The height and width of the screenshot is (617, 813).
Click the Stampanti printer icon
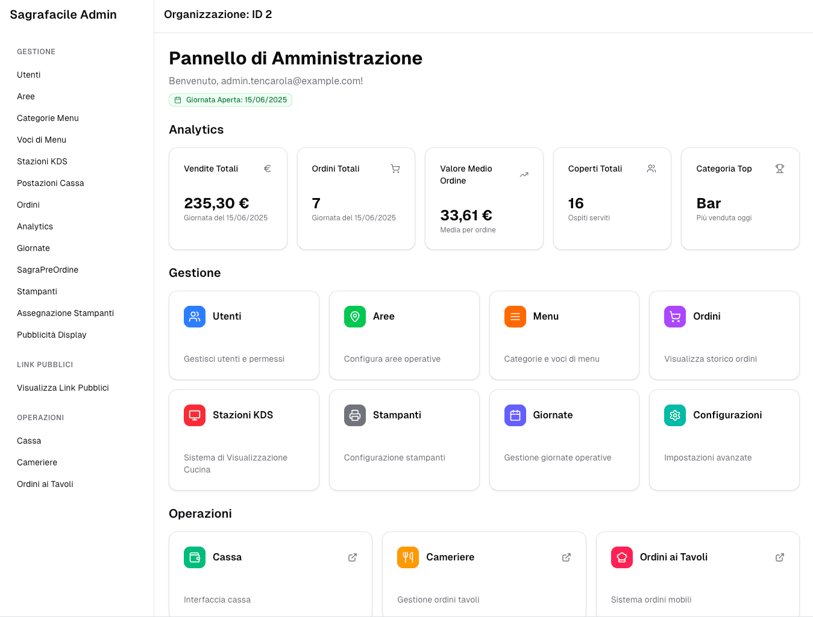point(354,415)
